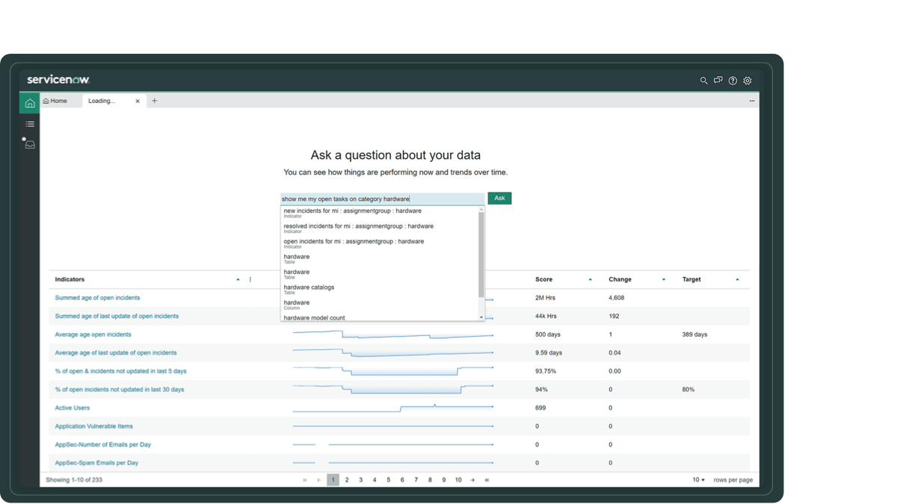Image resolution: width=897 pixels, height=504 pixels.
Task: Open the settings gear icon
Action: pos(747,80)
